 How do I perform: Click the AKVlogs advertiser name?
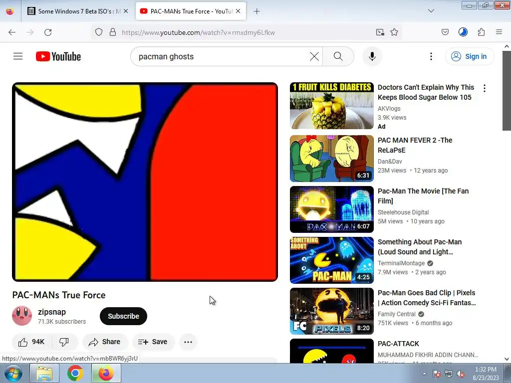(389, 108)
